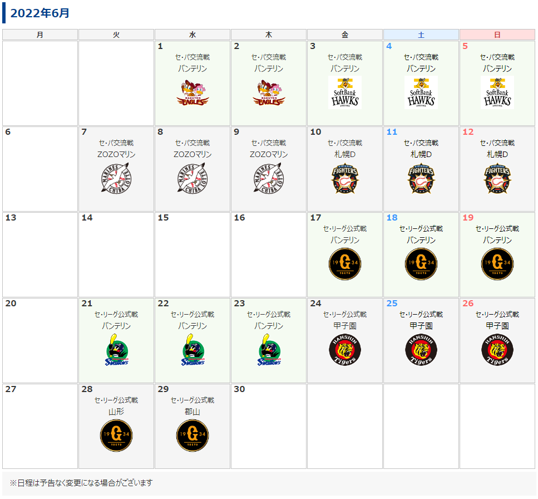Image resolution: width=538 pixels, height=499 pixels.
Task: Open the Swallows logo on June 21
Action: tap(117, 350)
